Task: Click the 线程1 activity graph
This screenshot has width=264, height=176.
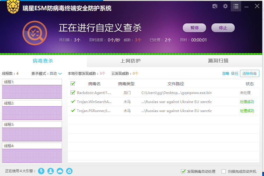Action: coord(32,92)
